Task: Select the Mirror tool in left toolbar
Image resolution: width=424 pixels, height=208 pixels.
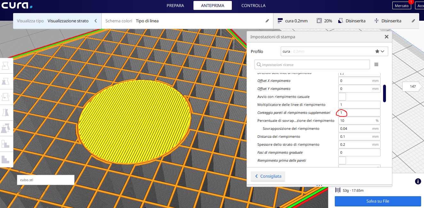Action: (x=6, y=113)
